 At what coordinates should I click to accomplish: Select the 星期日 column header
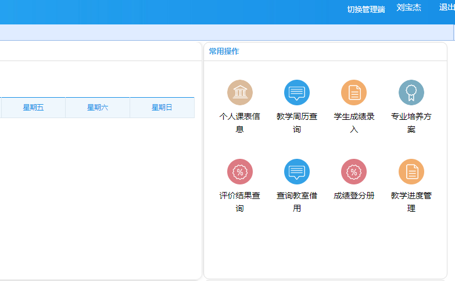162,108
